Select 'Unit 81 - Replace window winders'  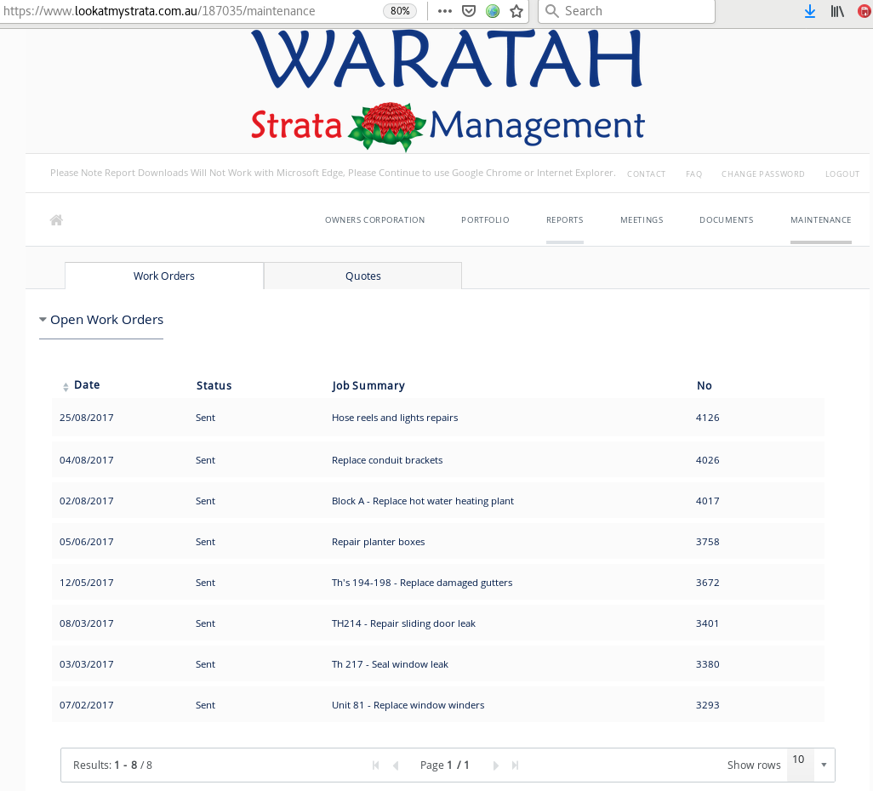point(408,705)
